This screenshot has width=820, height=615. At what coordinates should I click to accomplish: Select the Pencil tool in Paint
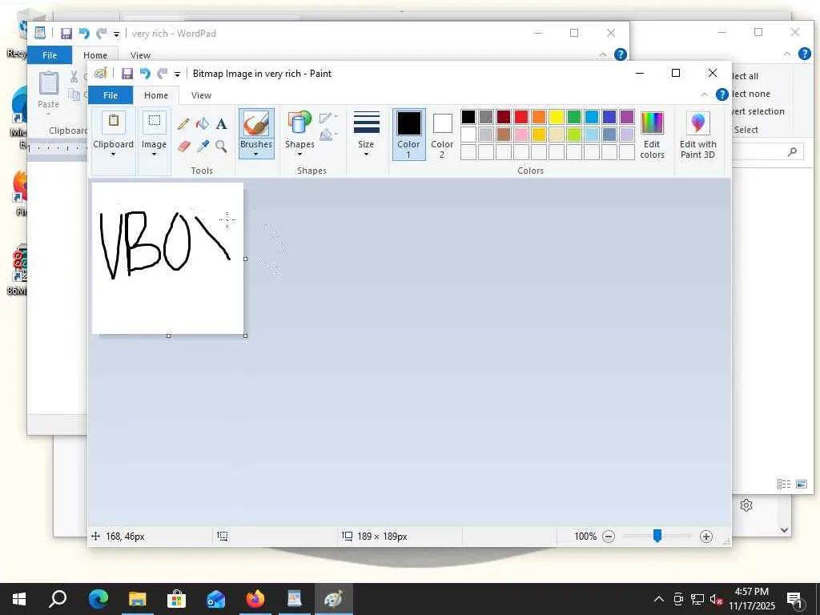(x=183, y=124)
